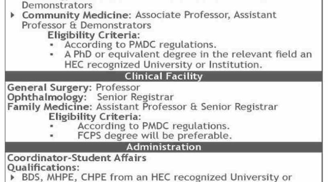328x182 pixels.
Task: Click 'Professor' next to General Surgery
Action: pyautogui.click(x=118, y=87)
